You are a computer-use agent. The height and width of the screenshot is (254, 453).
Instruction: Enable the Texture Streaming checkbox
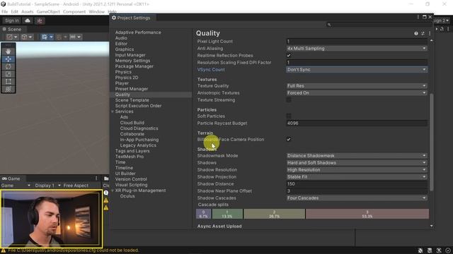pos(289,100)
